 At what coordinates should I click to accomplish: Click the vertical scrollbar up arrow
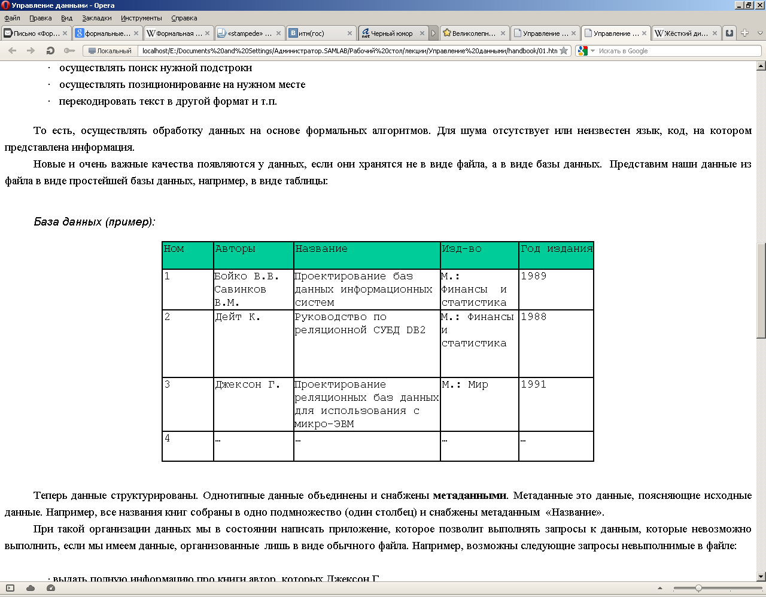(x=761, y=66)
